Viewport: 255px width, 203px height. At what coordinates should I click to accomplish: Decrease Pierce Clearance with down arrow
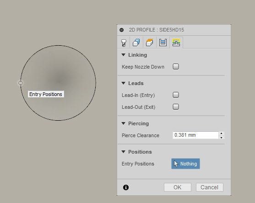pyautogui.click(x=221, y=137)
